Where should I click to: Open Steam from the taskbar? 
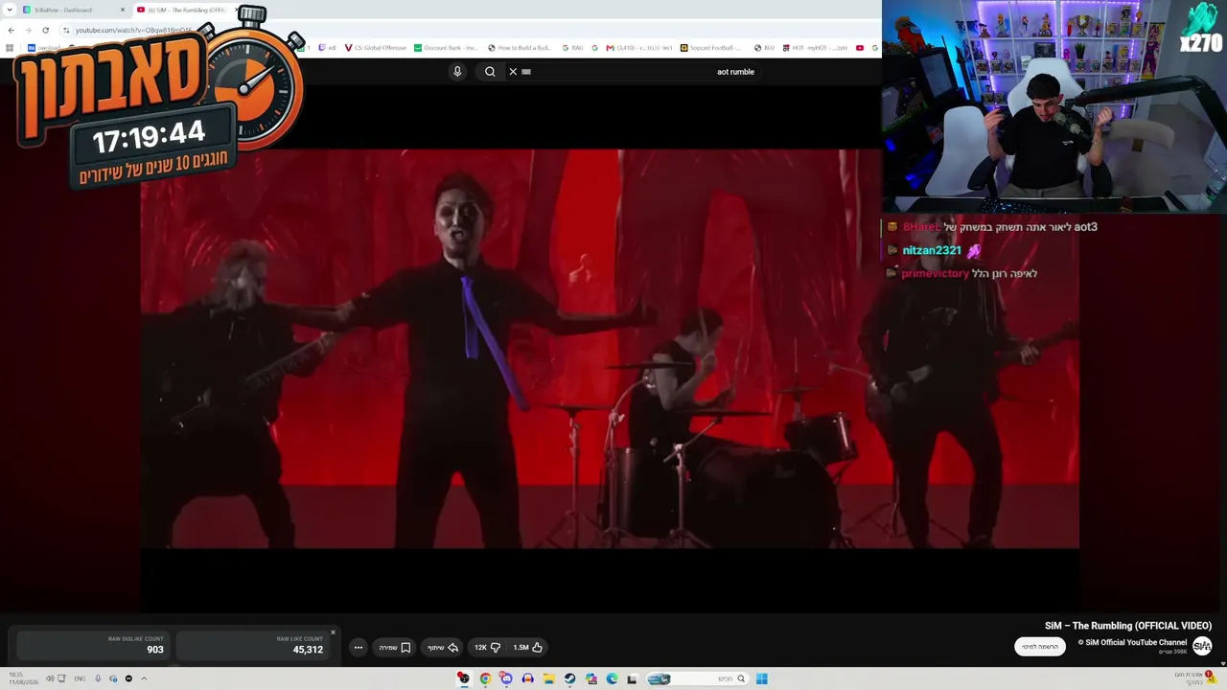point(569,679)
